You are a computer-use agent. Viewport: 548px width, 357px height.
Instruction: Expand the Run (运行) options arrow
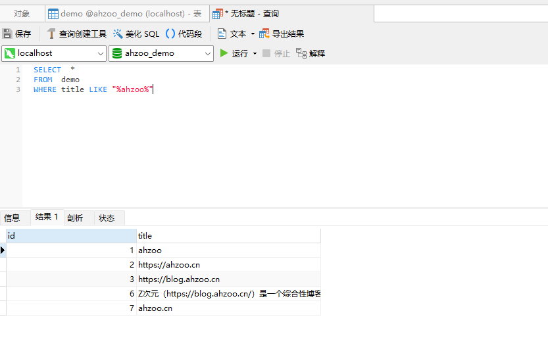pos(255,53)
